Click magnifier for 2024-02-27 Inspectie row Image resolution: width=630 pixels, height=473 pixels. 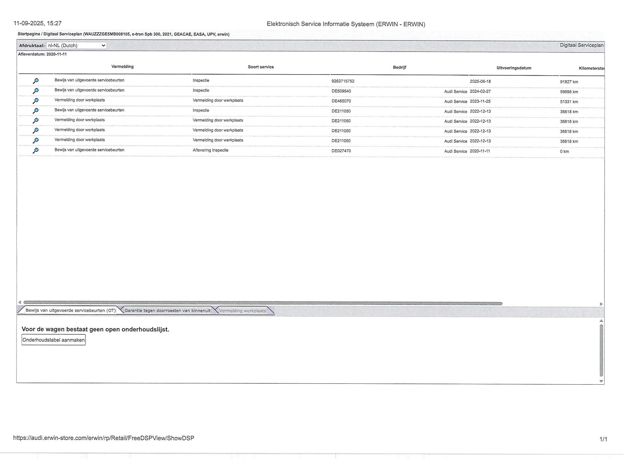pyautogui.click(x=36, y=91)
